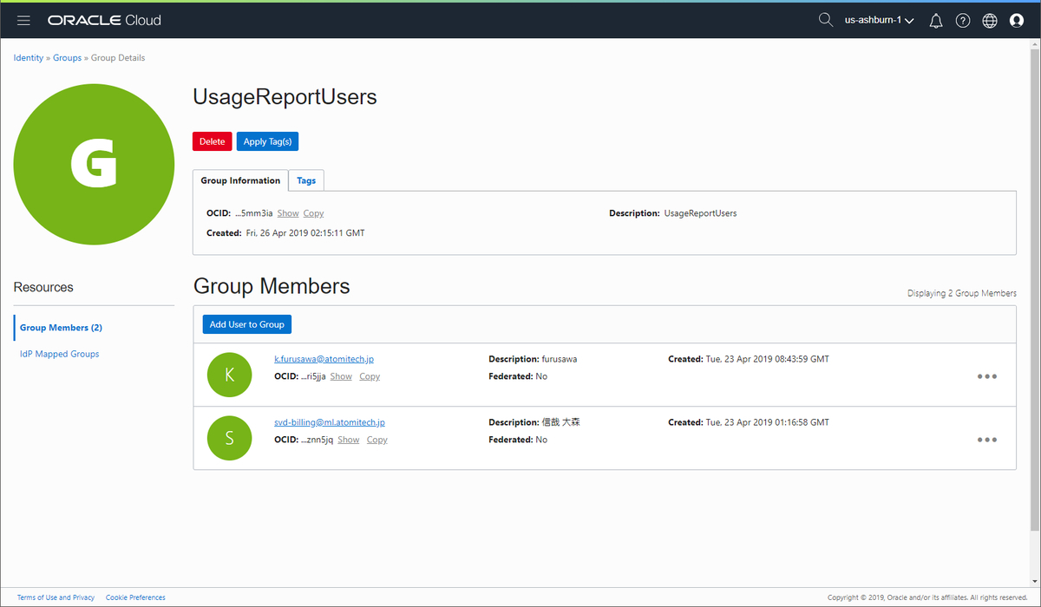1041x607 pixels.
Task: Click the large green G group avatar
Action: click(x=94, y=165)
